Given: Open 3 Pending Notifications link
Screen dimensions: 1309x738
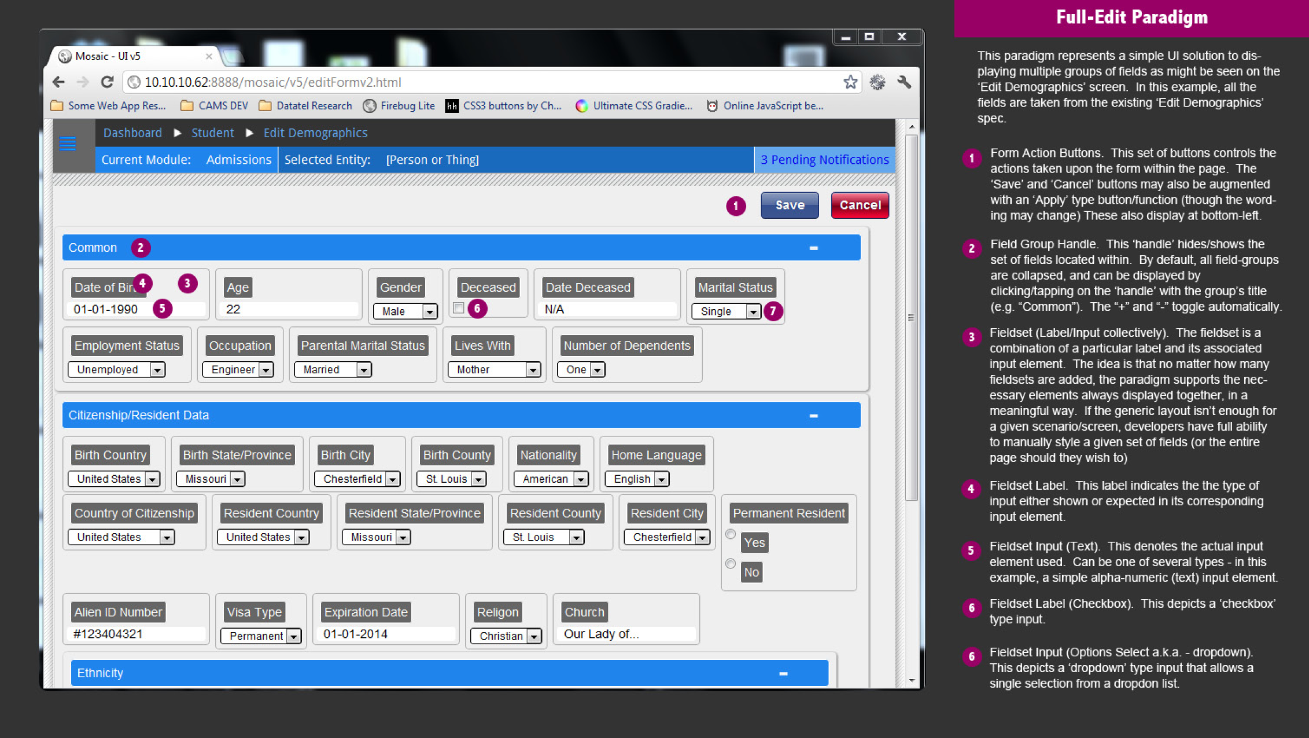Looking at the screenshot, I should click(824, 160).
